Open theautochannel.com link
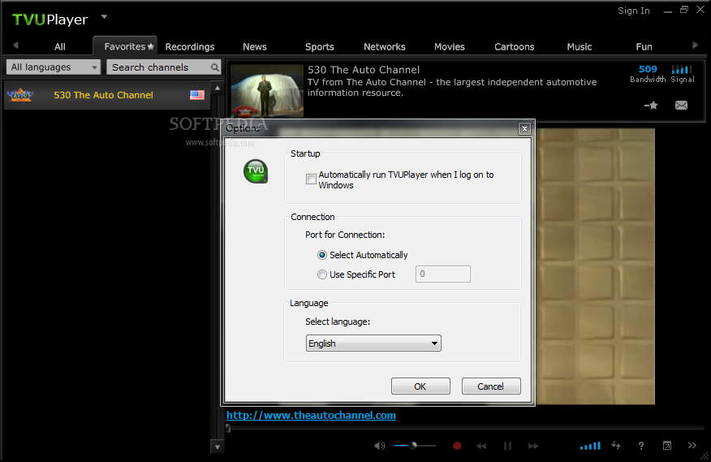This screenshot has width=711, height=462. (311, 415)
